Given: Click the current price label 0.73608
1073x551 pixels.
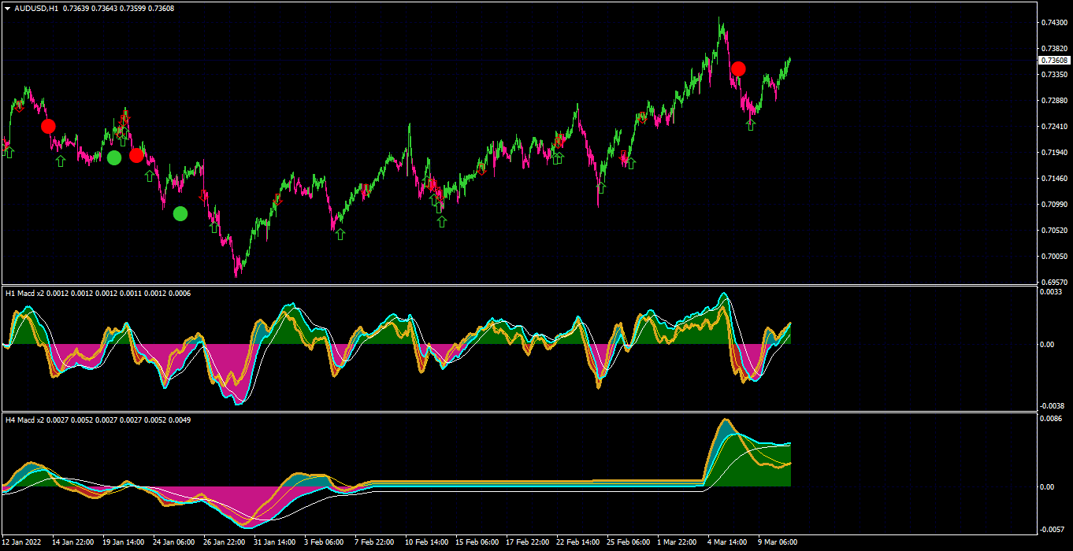Looking at the screenshot, I should pyautogui.click(x=1054, y=61).
